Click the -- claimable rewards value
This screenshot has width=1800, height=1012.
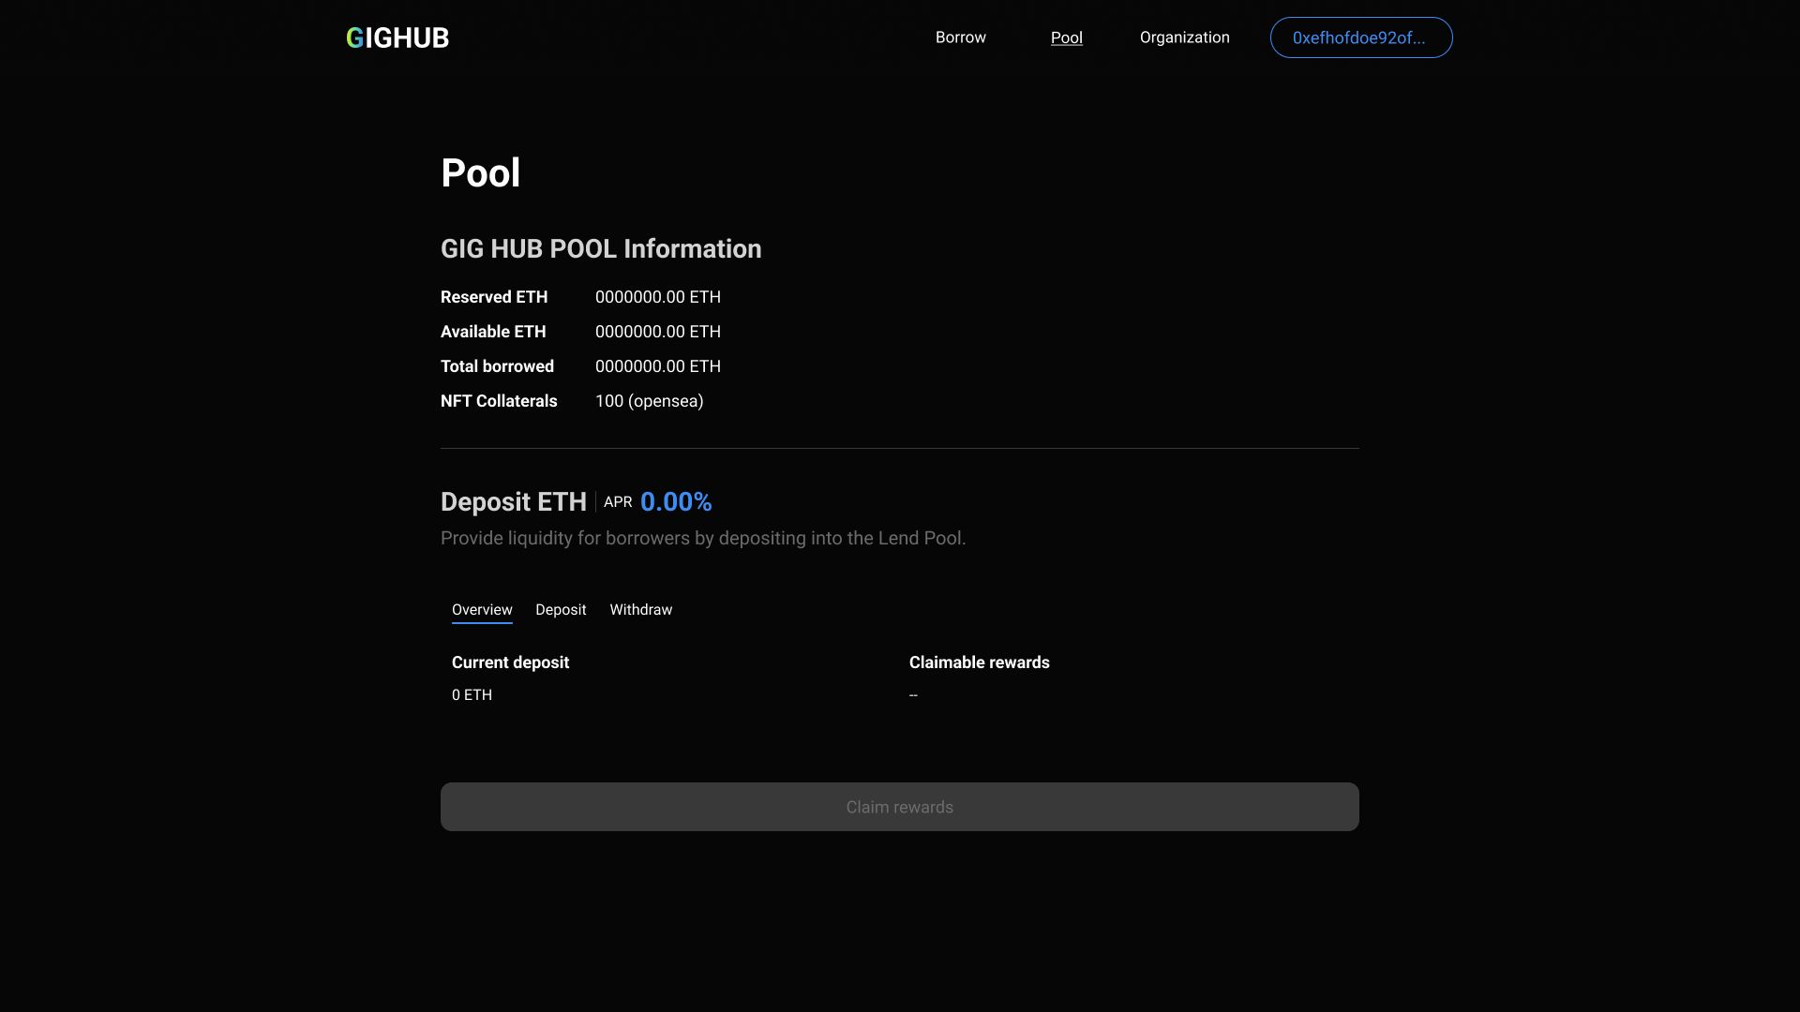[x=913, y=695]
